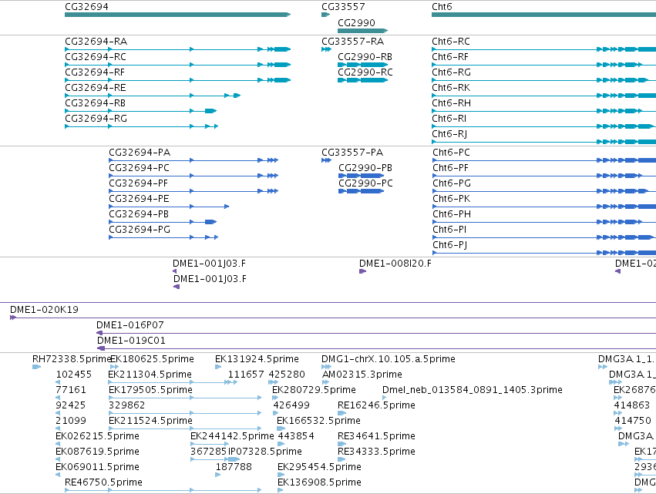Click CG2990-PB protein label
Viewport: 656px width, 494px height.
click(365, 168)
